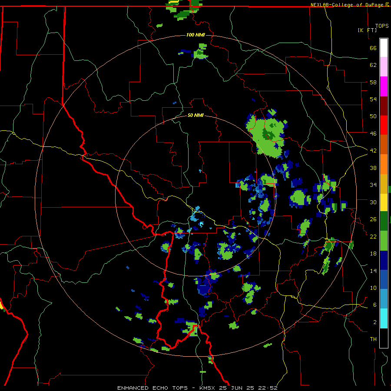Click the medium blue legend swatch
This screenshot has width=391, height=391.
coord(384,279)
